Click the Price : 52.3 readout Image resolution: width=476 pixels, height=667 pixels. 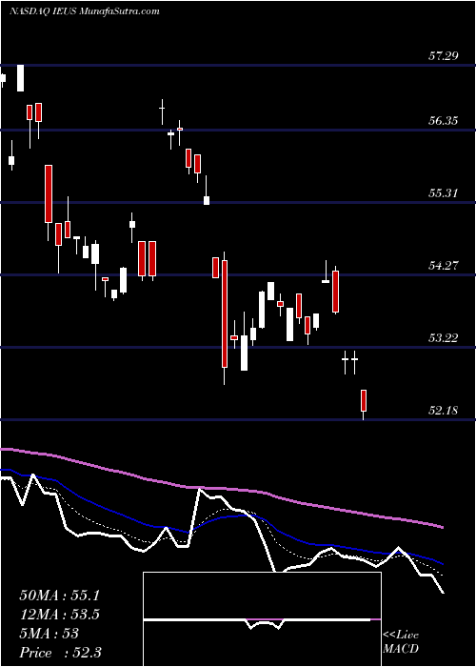(60, 653)
